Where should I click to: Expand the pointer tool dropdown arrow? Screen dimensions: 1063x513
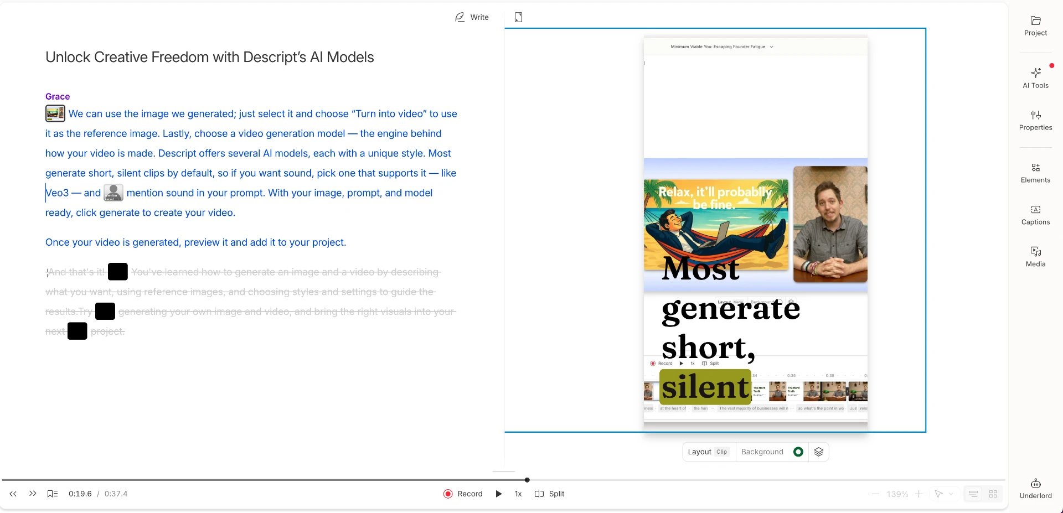click(x=951, y=494)
